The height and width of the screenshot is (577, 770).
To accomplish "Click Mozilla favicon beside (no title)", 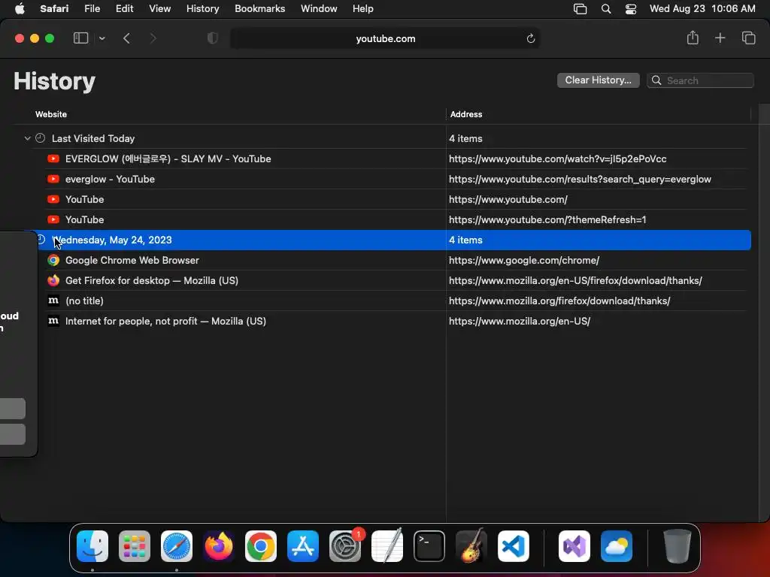I will click(53, 301).
